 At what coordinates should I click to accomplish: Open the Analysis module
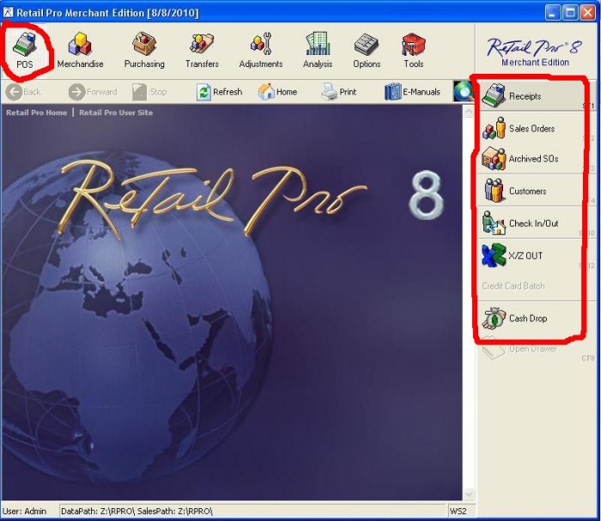click(318, 50)
